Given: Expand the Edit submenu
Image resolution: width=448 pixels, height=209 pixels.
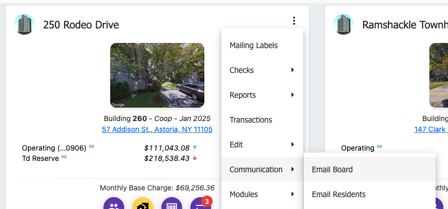Looking at the screenshot, I should click(x=262, y=145).
